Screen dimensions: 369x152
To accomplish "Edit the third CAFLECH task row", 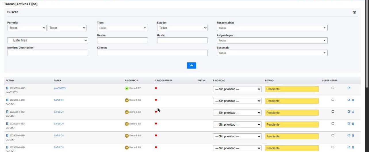I will tap(349, 123).
